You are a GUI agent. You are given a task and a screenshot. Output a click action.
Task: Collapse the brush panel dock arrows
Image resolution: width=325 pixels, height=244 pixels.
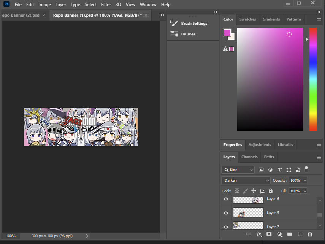coord(216,12)
